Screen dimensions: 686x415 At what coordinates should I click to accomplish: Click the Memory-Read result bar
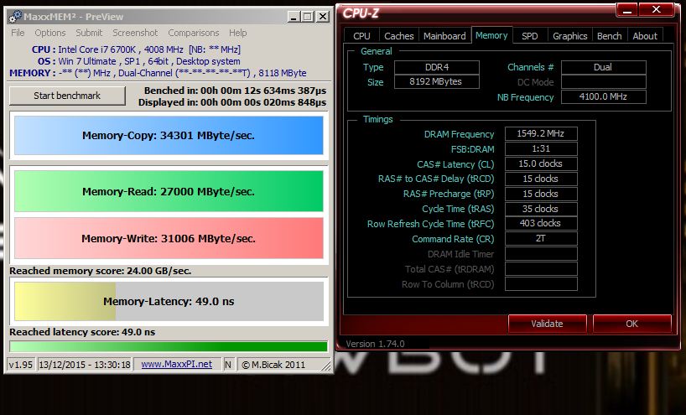[169, 191]
